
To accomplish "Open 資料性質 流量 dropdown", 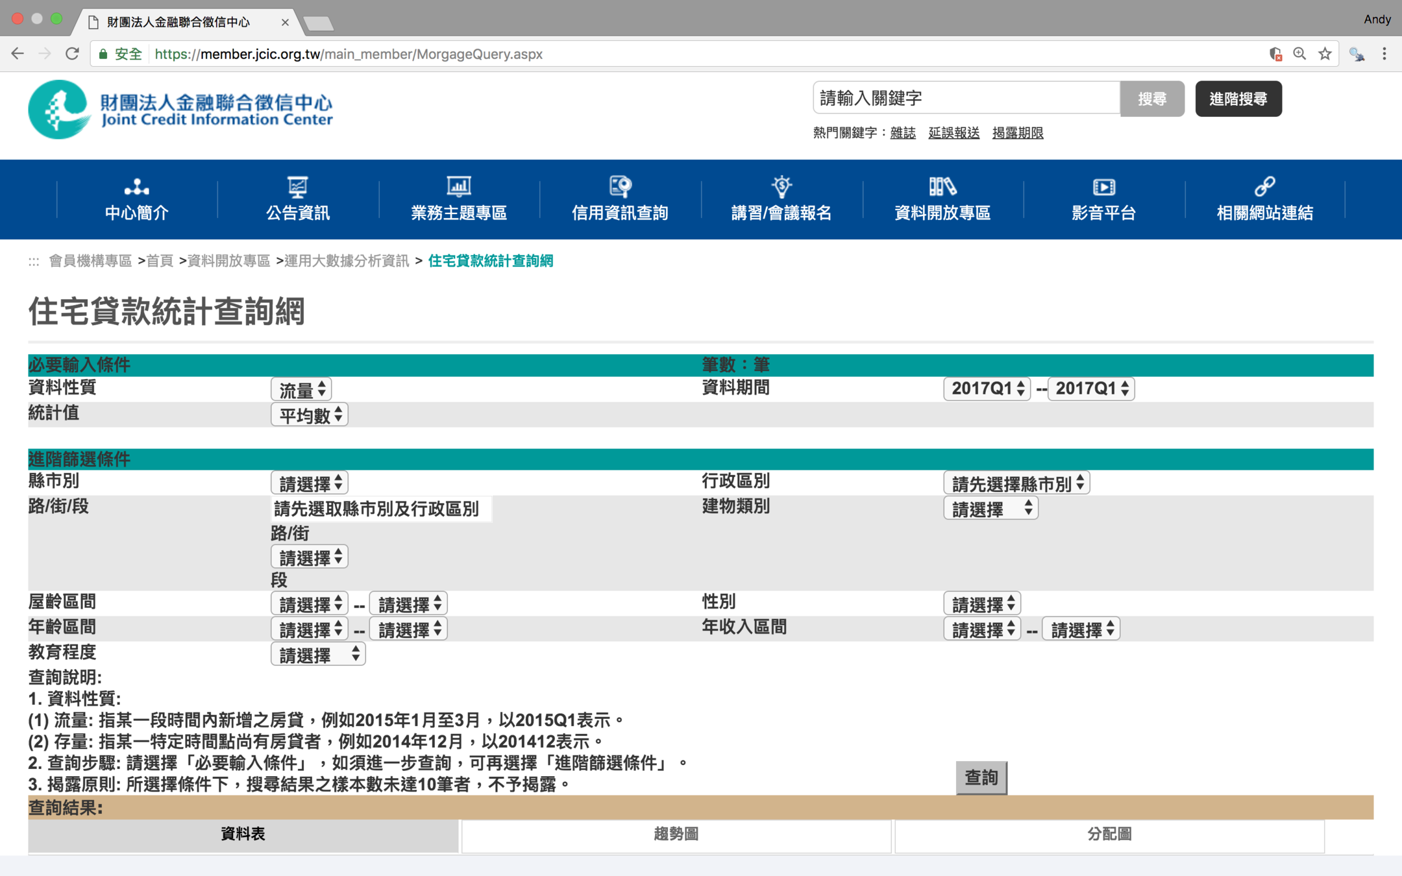I will tap(301, 389).
